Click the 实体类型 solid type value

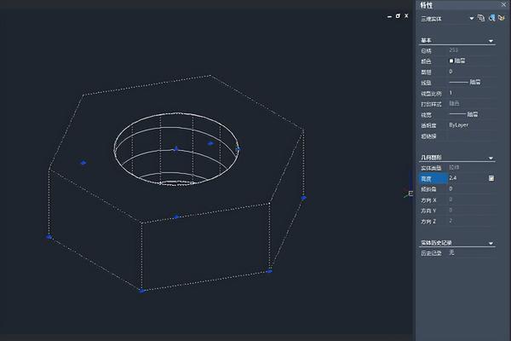click(454, 167)
